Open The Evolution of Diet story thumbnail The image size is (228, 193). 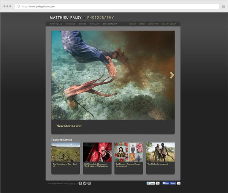point(66,152)
